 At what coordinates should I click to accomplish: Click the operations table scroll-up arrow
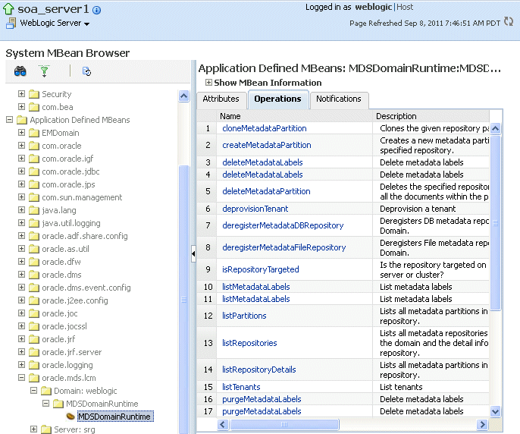coord(496,128)
